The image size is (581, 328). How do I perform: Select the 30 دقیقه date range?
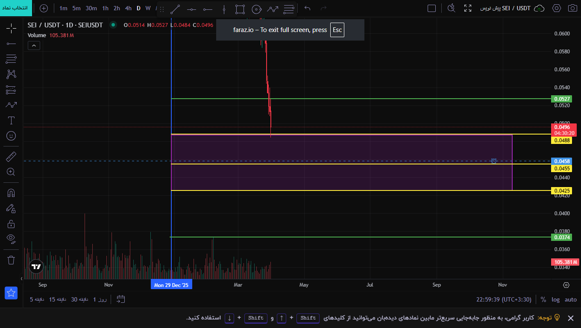pos(79,299)
